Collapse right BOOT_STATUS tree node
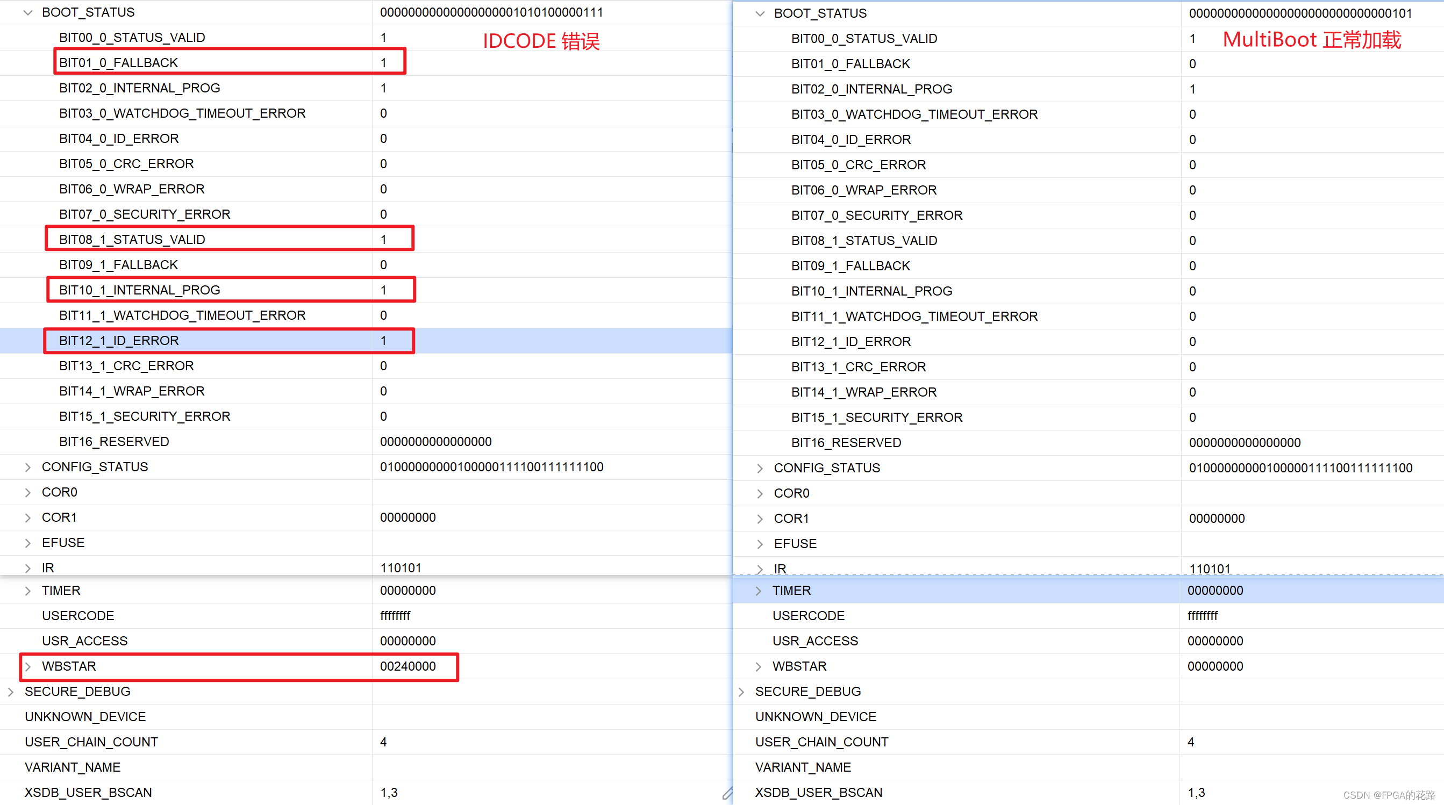The image size is (1444, 805). point(760,13)
